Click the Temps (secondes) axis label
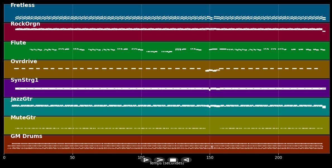 click(167, 163)
